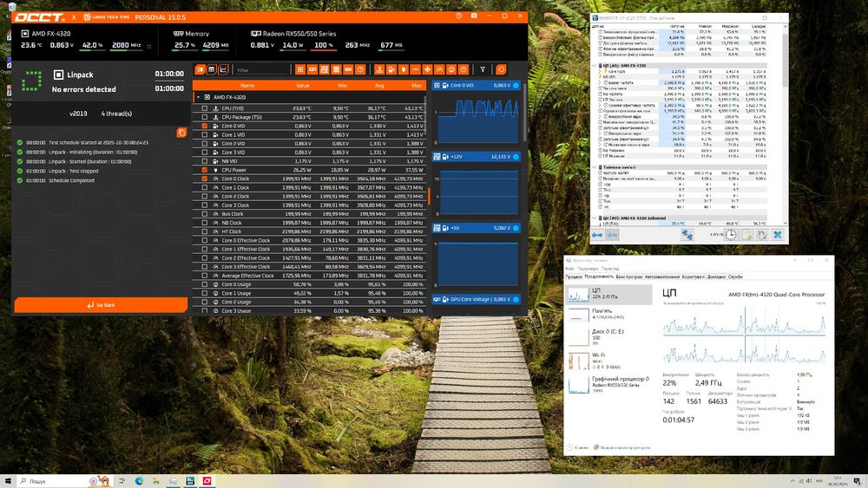Image resolution: width=868 pixels, height=488 pixels.
Task: Open Windows Start menu button
Action: point(8,481)
